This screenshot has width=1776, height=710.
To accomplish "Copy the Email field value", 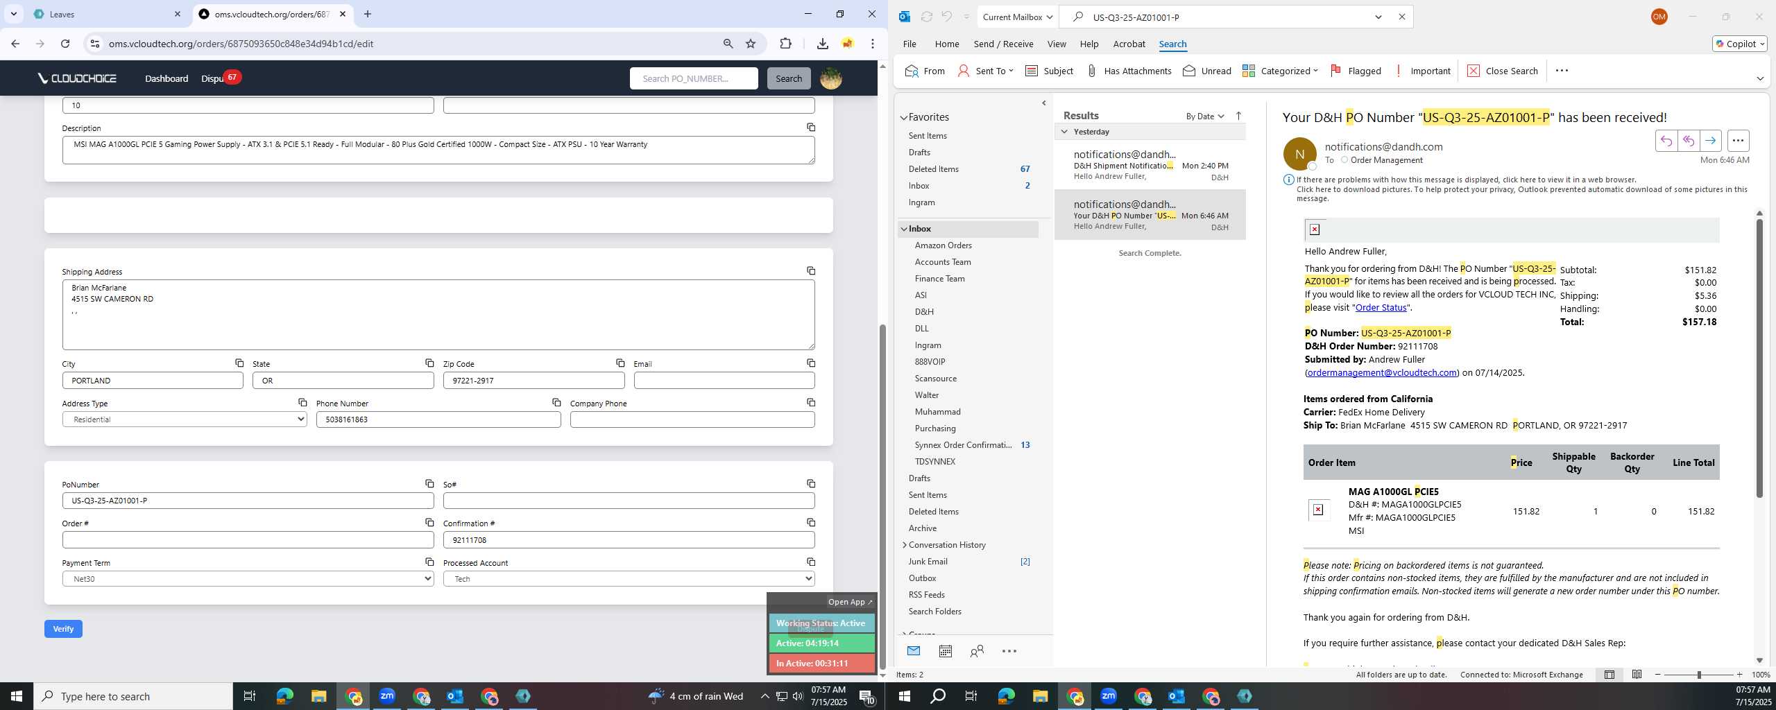I will coord(810,363).
